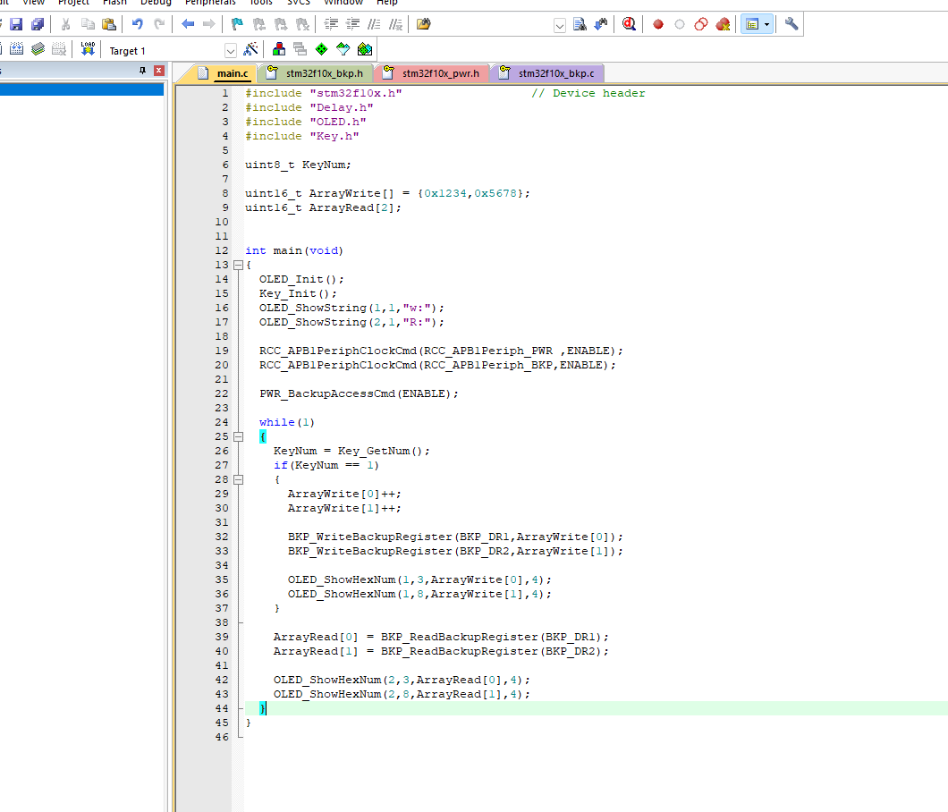Screen dimensions: 948x812
Task: Close the project panel
Action: click(159, 71)
